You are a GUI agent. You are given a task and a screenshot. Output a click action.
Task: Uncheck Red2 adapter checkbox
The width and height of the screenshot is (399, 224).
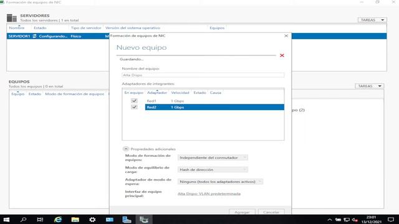pyautogui.click(x=135, y=107)
